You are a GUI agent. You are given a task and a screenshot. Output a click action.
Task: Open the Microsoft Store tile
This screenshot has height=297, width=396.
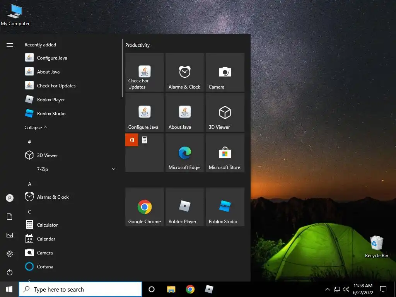click(x=225, y=153)
